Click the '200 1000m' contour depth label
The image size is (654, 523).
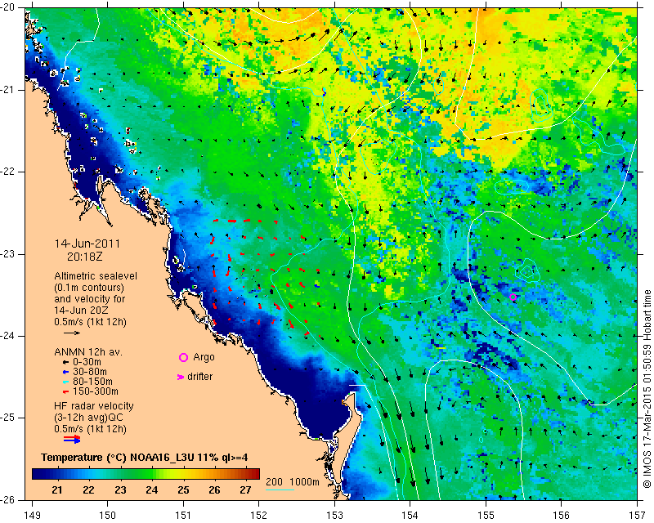[x=293, y=482]
